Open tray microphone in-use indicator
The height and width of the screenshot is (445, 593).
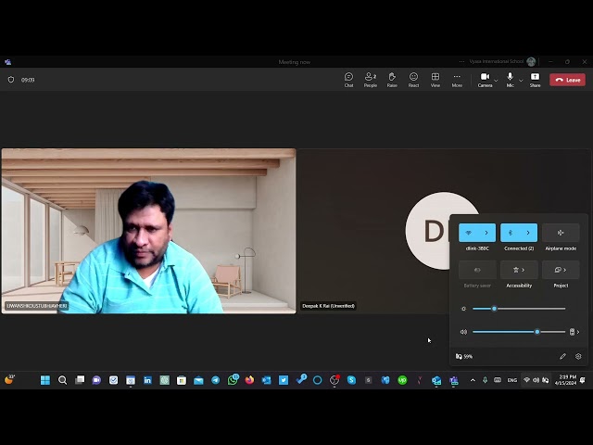pyautogui.click(x=485, y=380)
